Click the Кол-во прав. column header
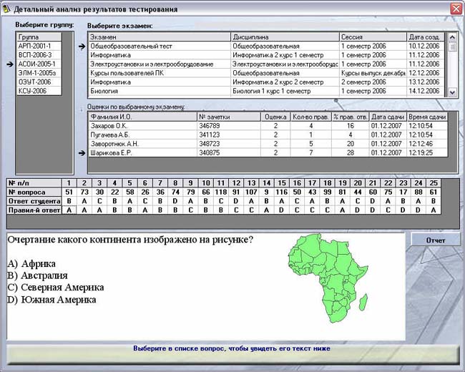465x372 pixels. (x=310, y=117)
